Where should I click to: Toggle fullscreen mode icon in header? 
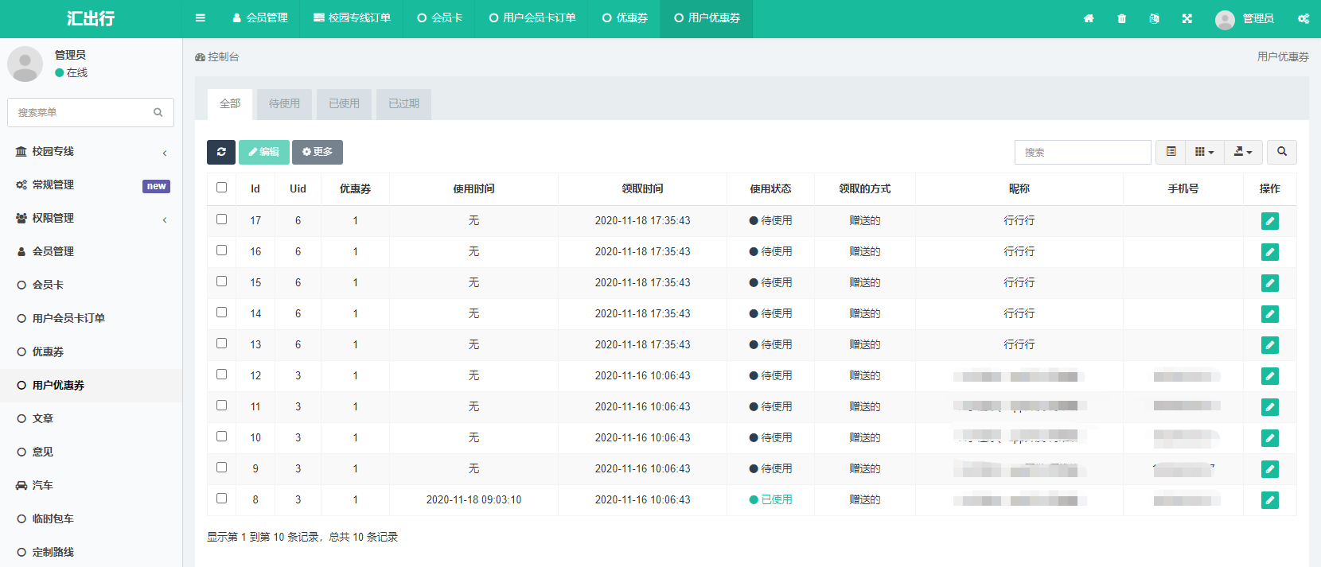pos(1187,18)
